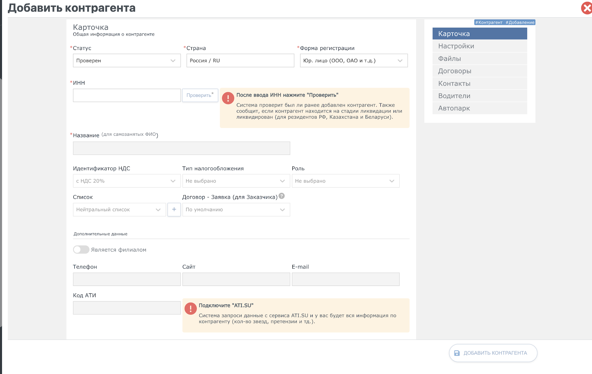This screenshot has width=592, height=374.
Task: Expand the Идентификатор НДС dropdown
Action: point(127,181)
